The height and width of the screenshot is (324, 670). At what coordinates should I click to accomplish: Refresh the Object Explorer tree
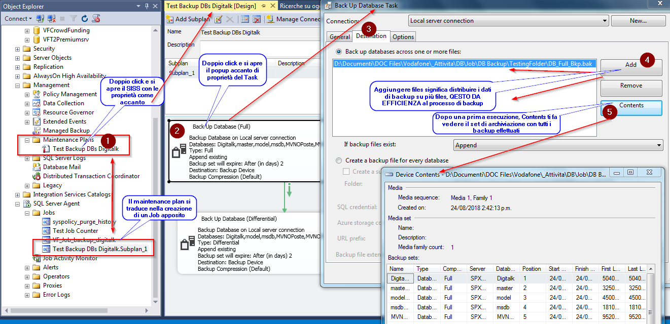[85, 18]
